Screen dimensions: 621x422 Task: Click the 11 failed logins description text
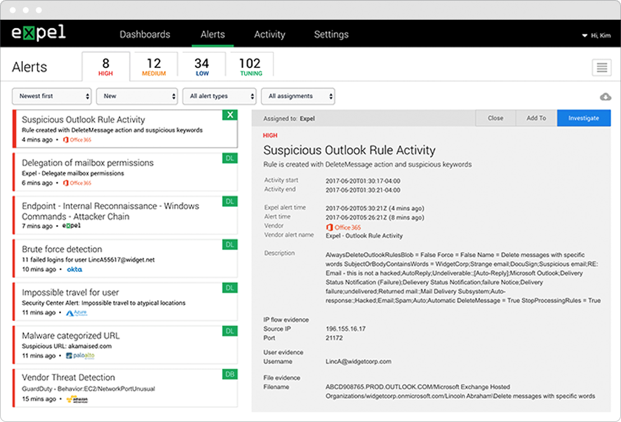point(88,260)
